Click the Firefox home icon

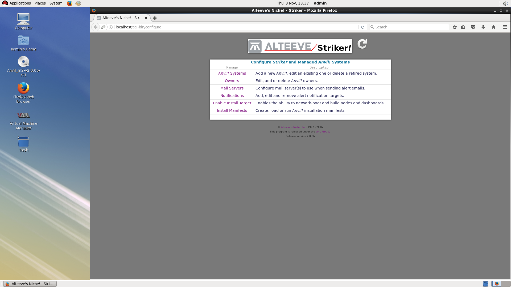tap(493, 27)
